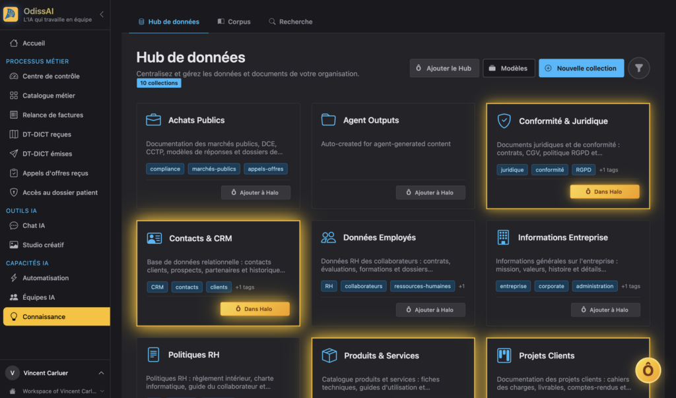Add Informations Entreprise to Halo
The image size is (676, 398).
click(x=605, y=310)
